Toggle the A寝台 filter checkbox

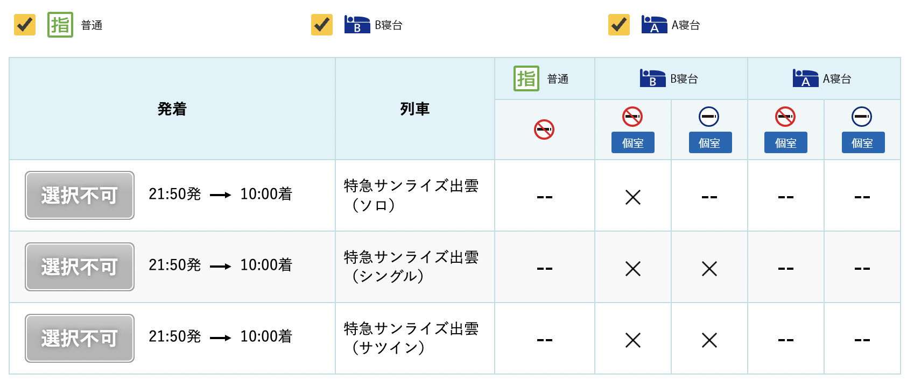(x=619, y=25)
